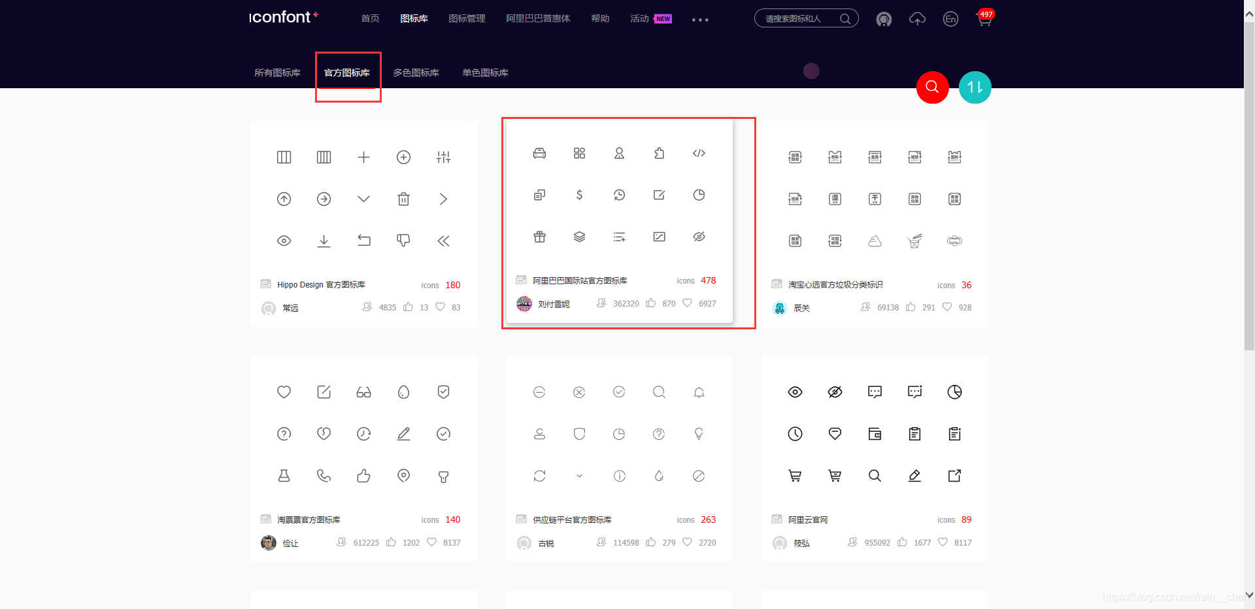Switch to the 多色图标库 tab
The image size is (1255, 609).
pos(416,73)
